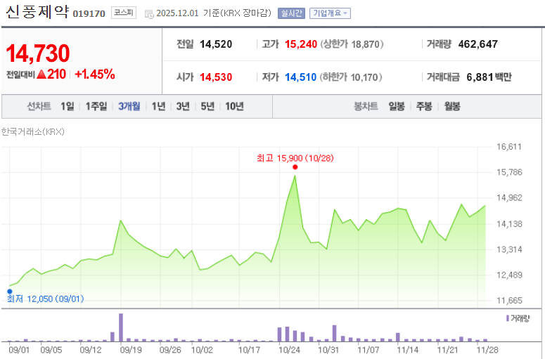Click the 저가 value 14,510
This screenshot has height=359, width=545.
click(x=301, y=77)
